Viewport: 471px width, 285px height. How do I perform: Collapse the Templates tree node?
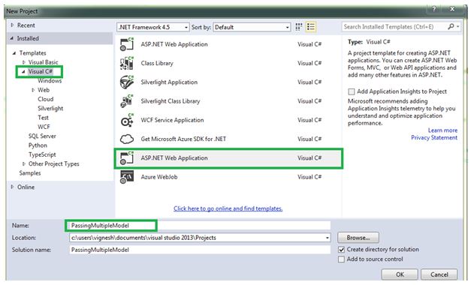click(x=14, y=53)
